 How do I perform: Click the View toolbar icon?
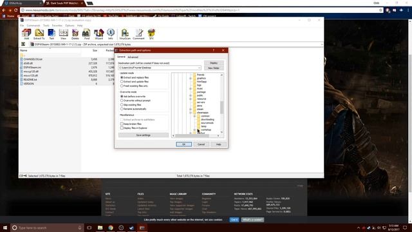pos(63,34)
